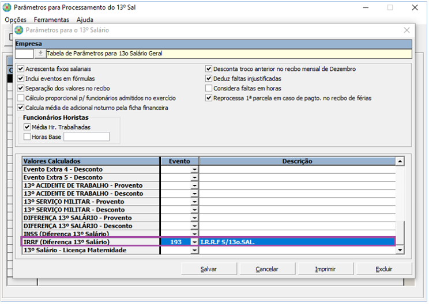Click description I.R.R.F S/13o.SAL.

coord(297,242)
